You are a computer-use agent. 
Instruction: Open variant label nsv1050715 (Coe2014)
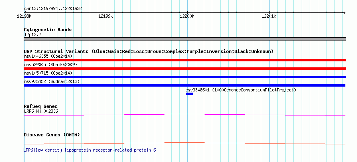coord(48,73)
